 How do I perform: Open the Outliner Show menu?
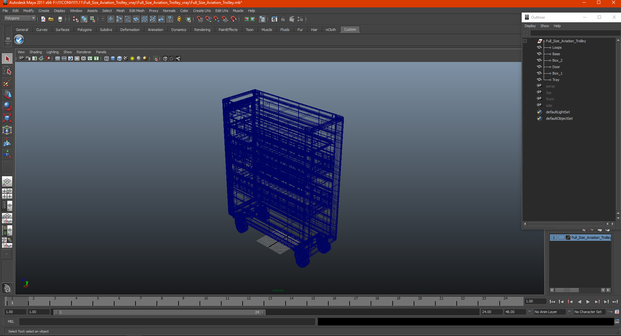pyautogui.click(x=545, y=26)
